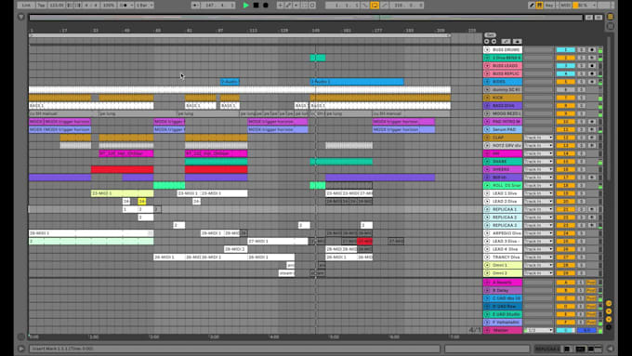
Task: Arm recording on CLAP track
Action: pos(592,138)
